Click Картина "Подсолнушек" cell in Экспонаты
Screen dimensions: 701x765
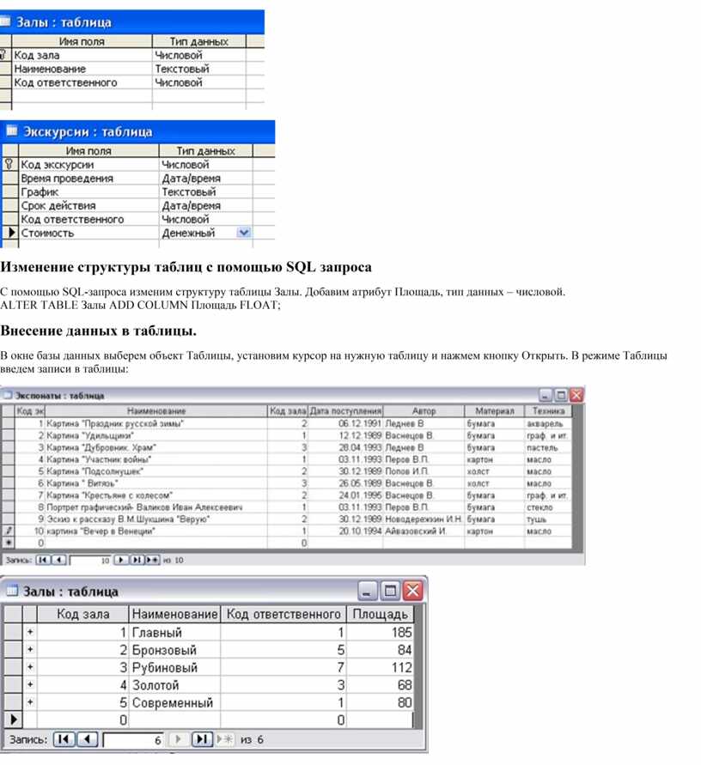tap(156, 471)
